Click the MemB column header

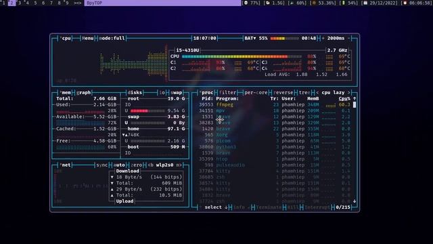313,98
